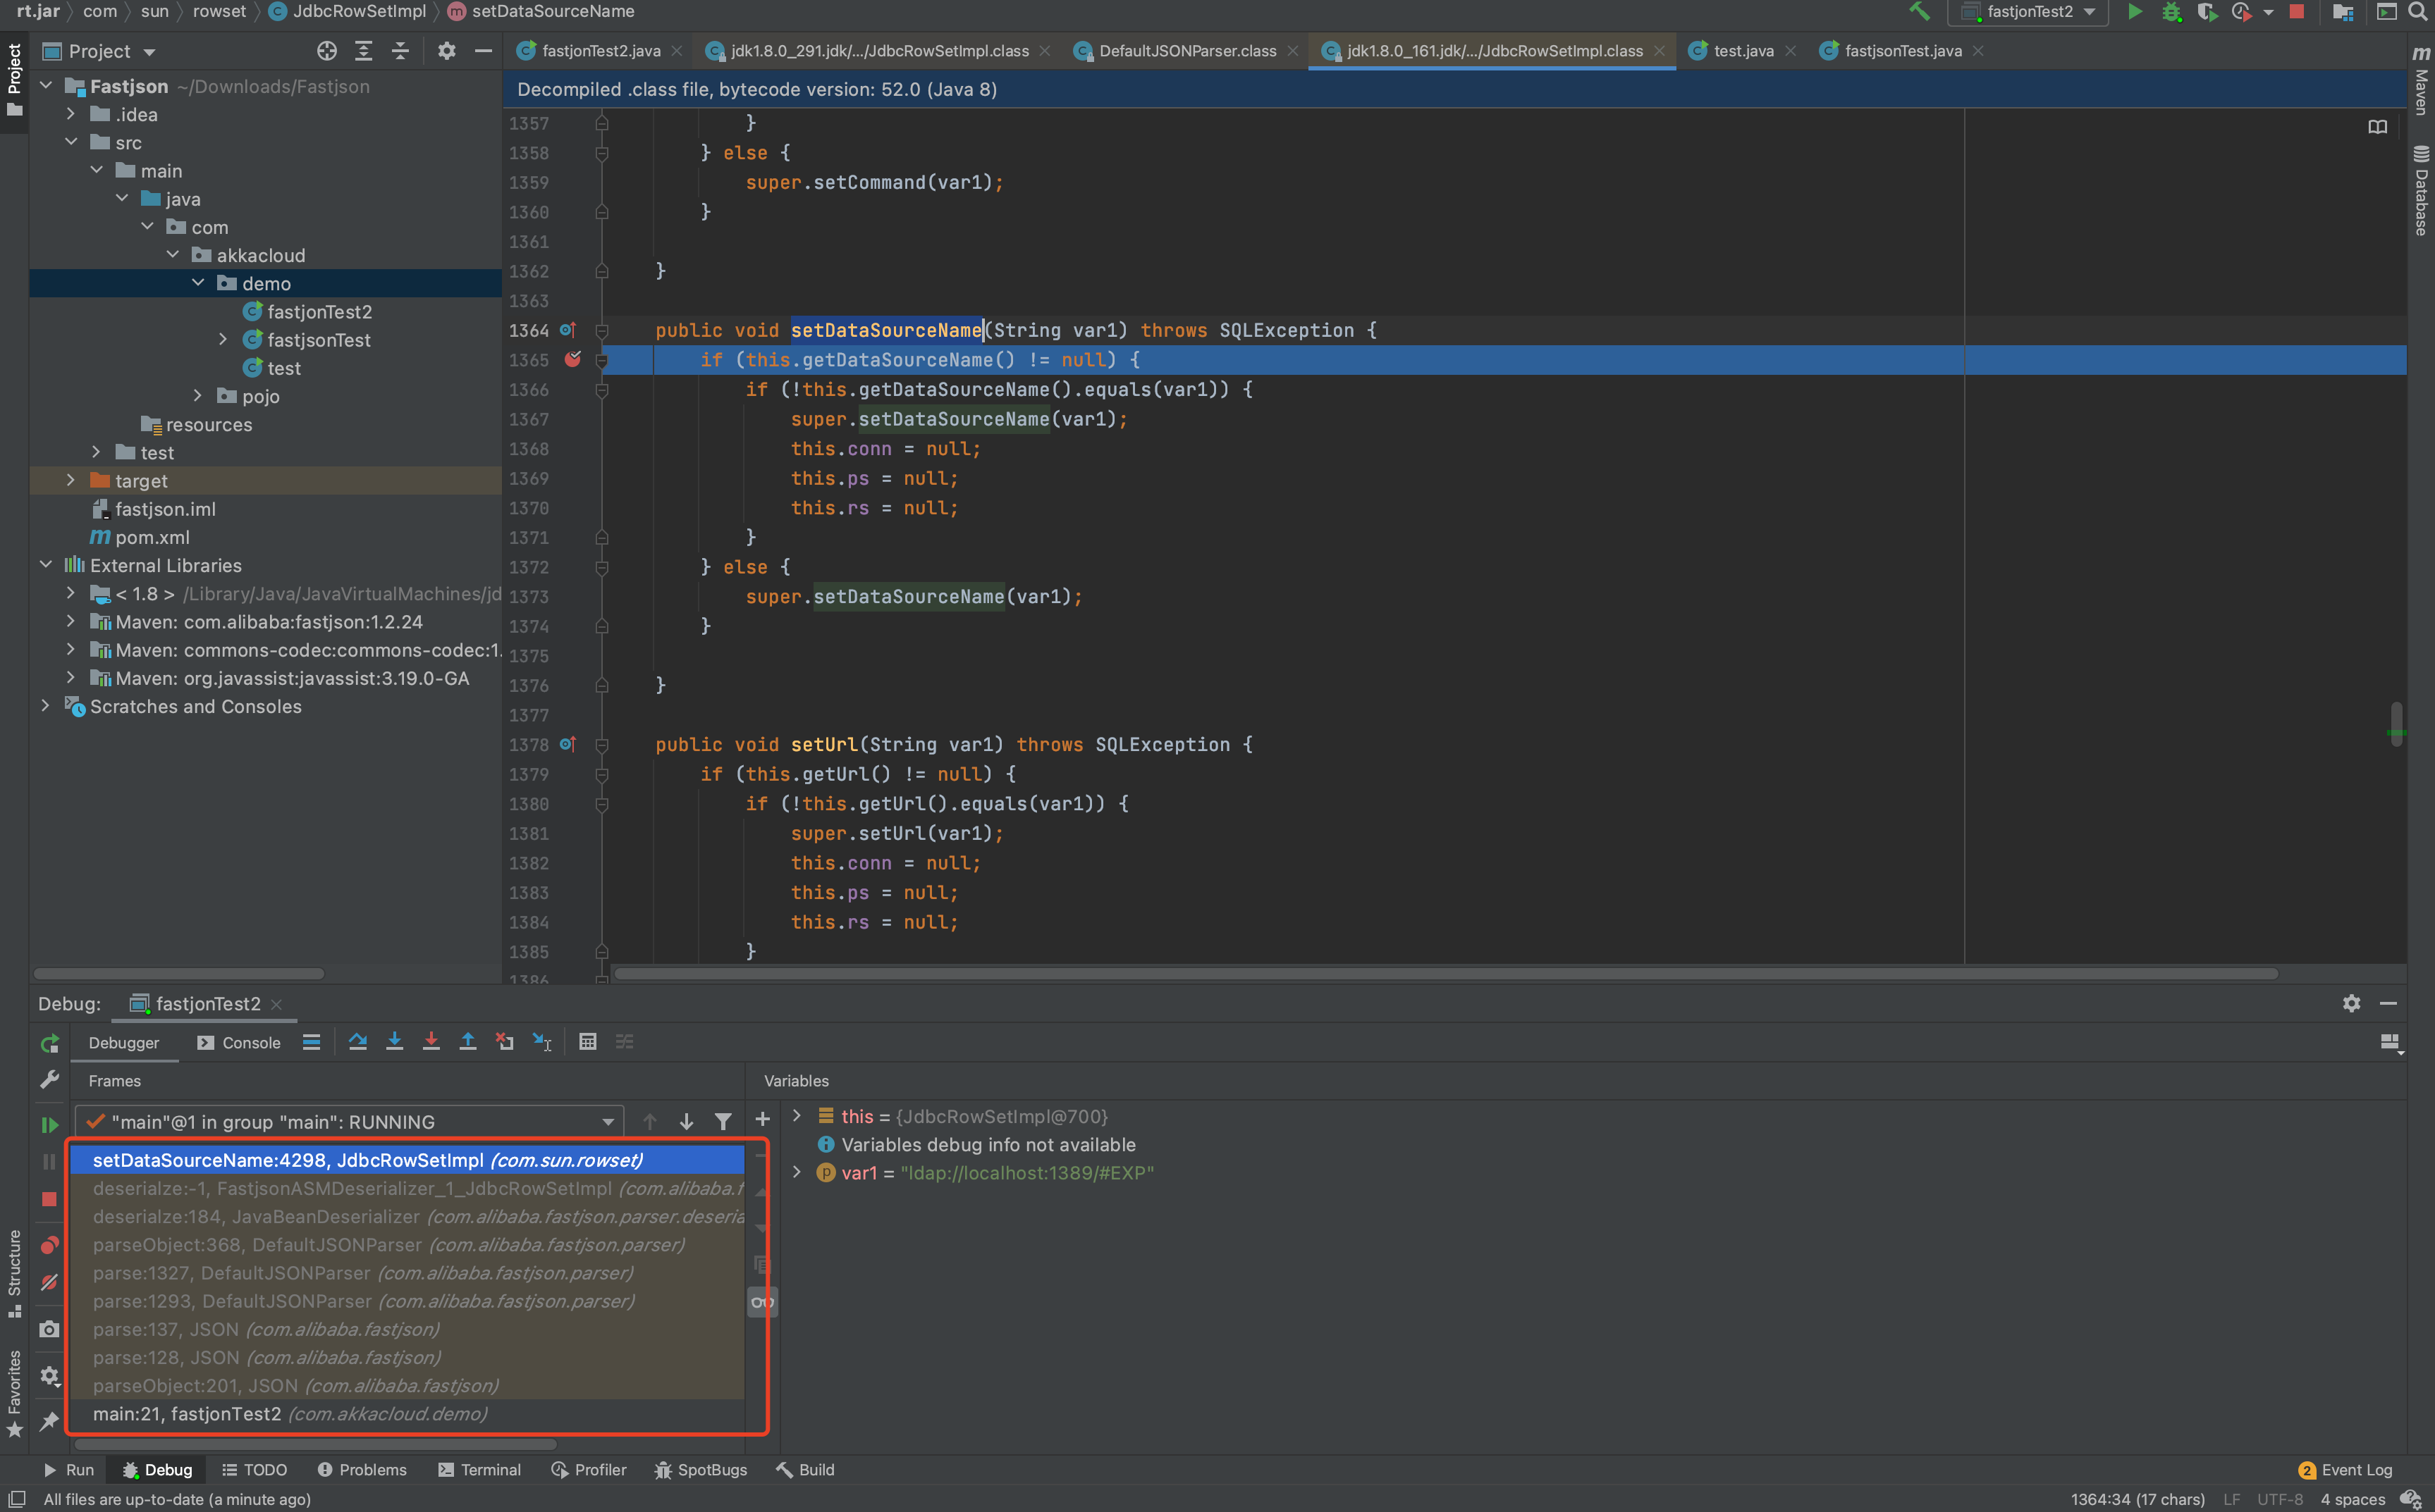The height and width of the screenshot is (1512, 2435).
Task: Open the Problems tool window tab
Action: (362, 1469)
